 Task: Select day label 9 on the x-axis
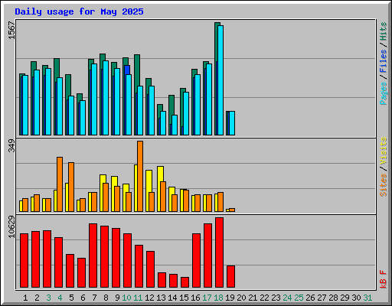(117, 298)
